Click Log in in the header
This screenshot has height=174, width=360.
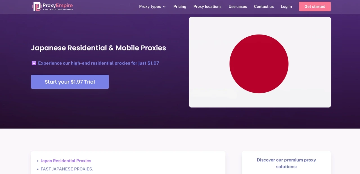pos(286,6)
